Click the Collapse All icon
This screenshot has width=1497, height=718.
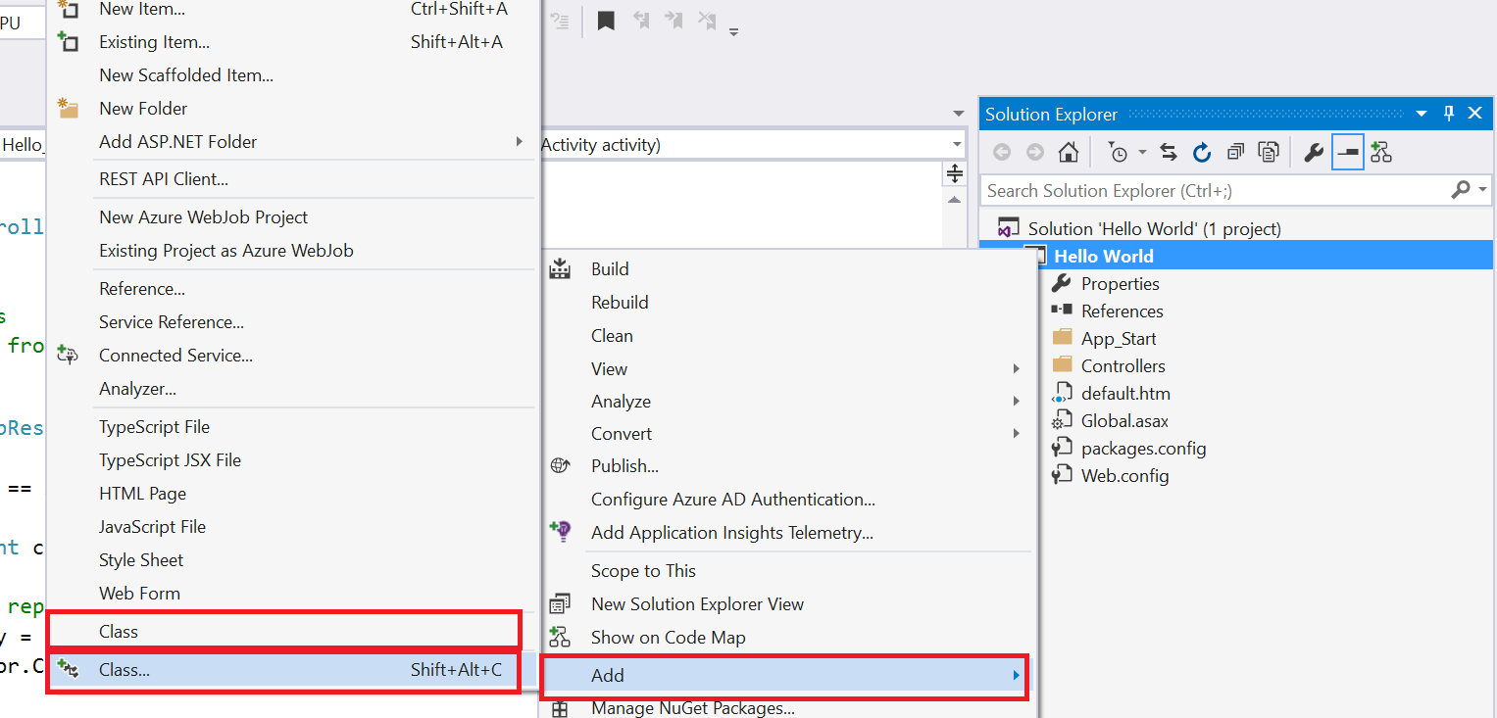[1235, 153]
